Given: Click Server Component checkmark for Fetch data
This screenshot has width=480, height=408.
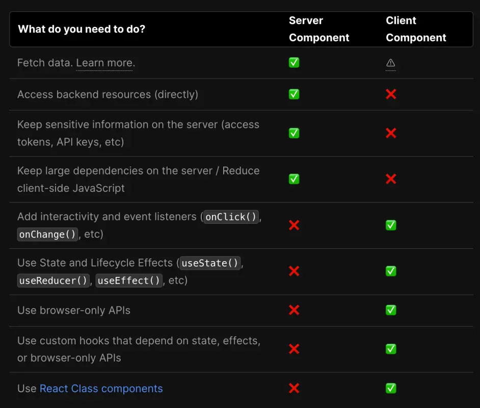Looking at the screenshot, I should [294, 63].
